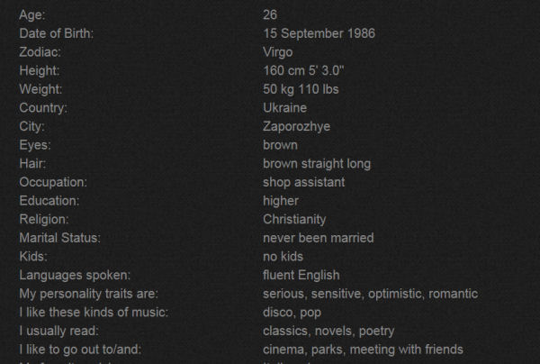Click the hair description brown straight long
Viewport: 540px width, 364px height.
coord(317,164)
